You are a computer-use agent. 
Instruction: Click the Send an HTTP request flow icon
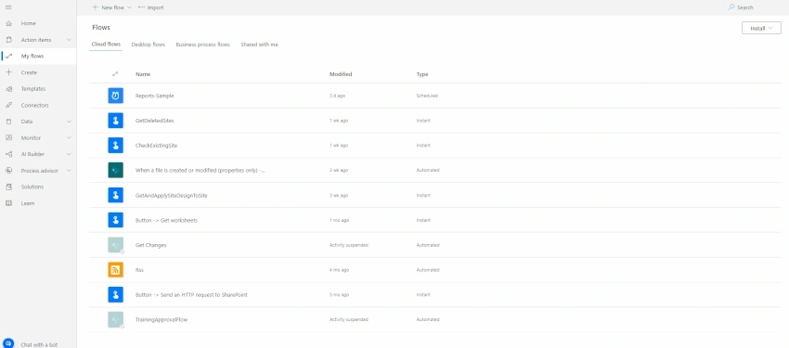[116, 295]
